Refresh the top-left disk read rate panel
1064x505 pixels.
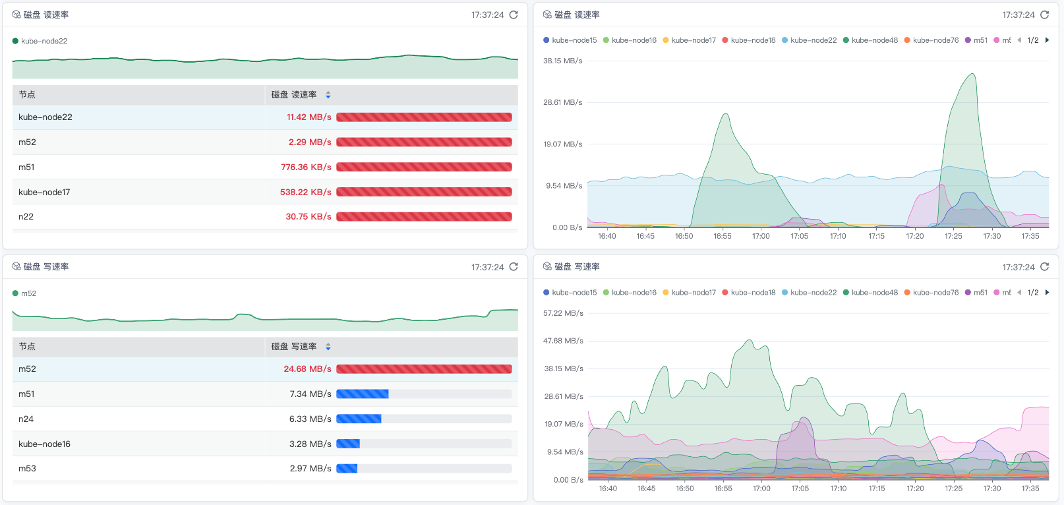514,15
